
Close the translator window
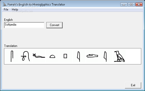click(x=139, y=5)
